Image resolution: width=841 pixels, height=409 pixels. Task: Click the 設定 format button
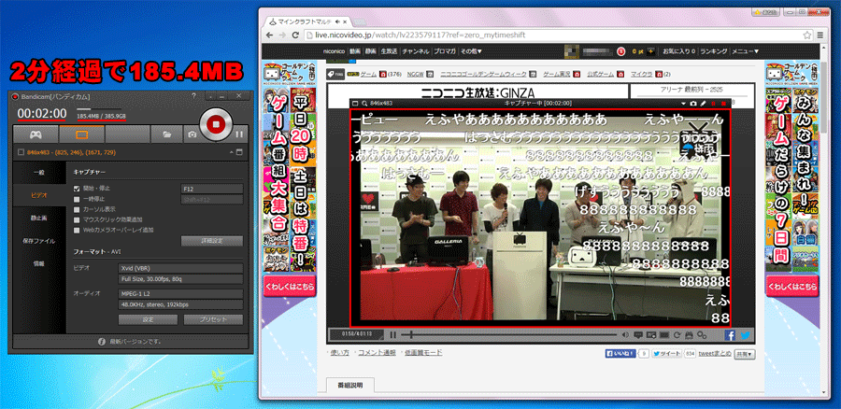point(148,319)
